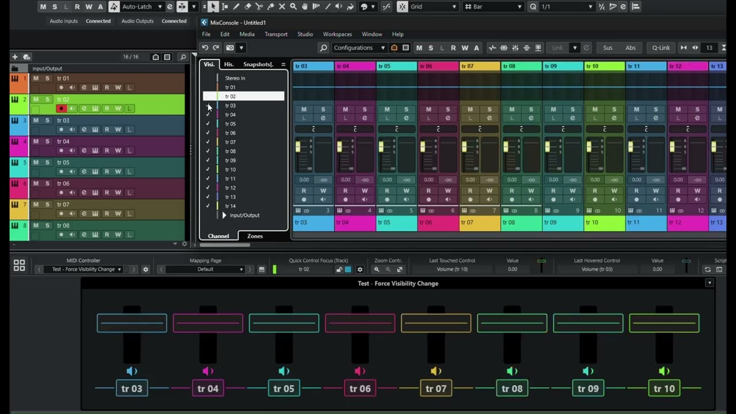
Task: Solo track tr 04 in the track list
Action: 47,141
